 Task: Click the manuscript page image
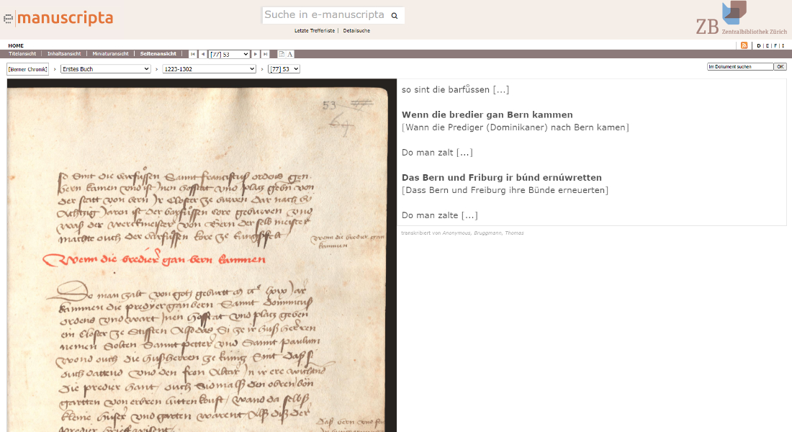pyautogui.click(x=202, y=255)
